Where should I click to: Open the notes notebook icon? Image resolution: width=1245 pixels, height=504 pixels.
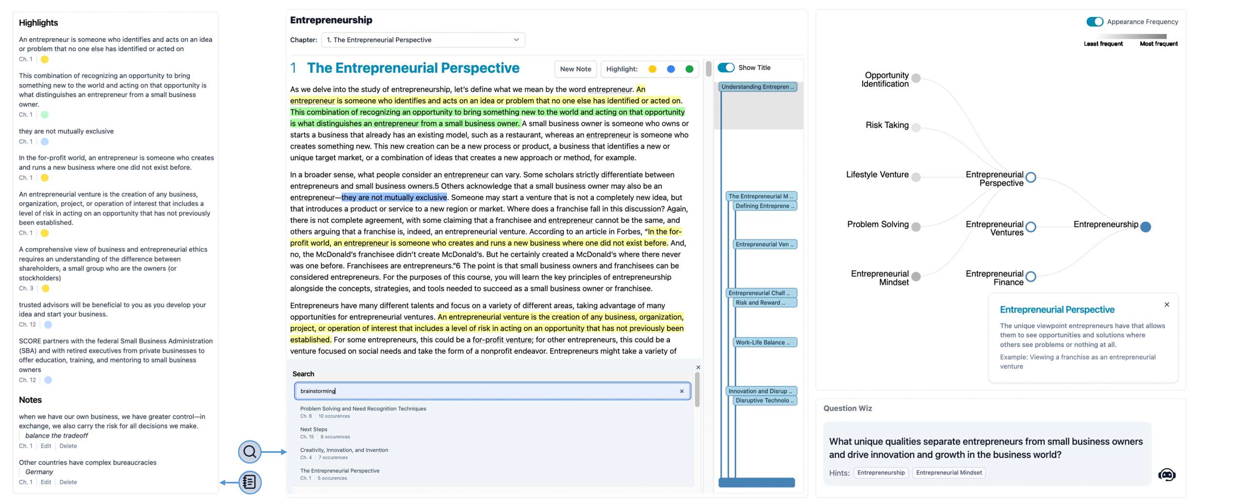click(x=250, y=482)
